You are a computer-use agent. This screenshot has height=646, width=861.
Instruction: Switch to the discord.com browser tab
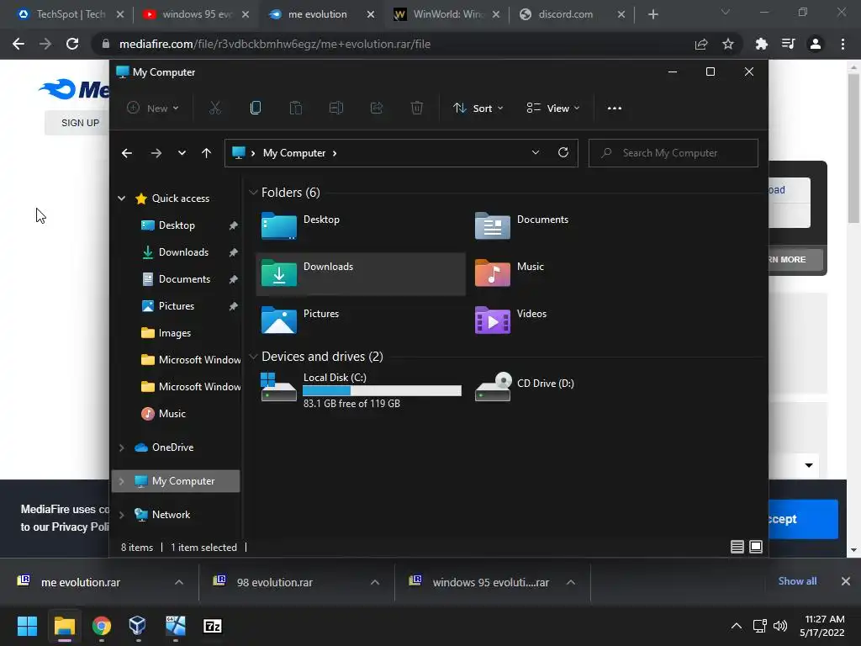[x=572, y=14]
